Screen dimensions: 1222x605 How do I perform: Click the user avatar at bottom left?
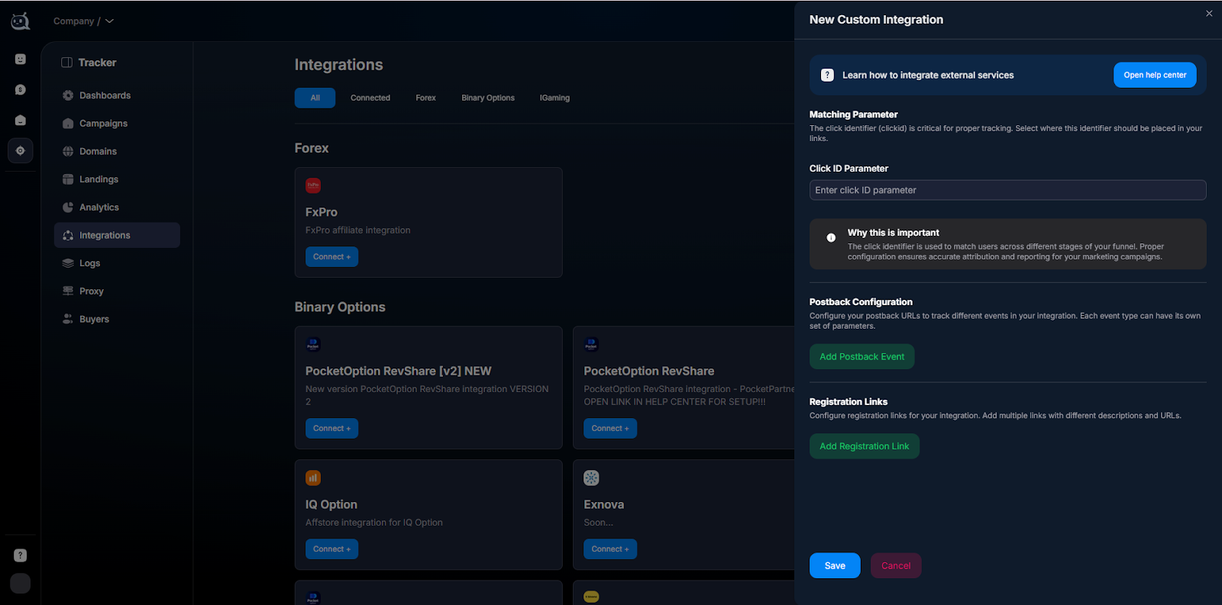pyautogui.click(x=21, y=584)
